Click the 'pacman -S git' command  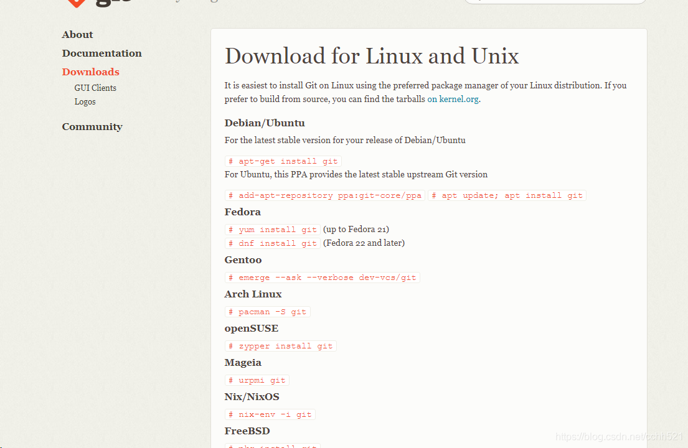click(267, 312)
